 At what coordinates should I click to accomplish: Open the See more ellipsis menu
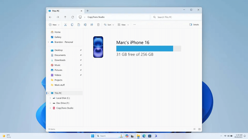pyautogui.click(x=134, y=25)
